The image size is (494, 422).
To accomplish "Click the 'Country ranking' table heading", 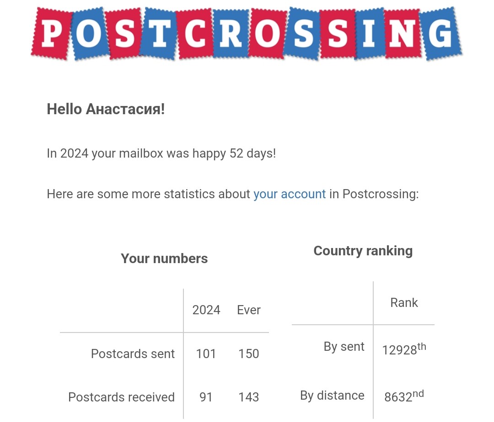I will point(363,251).
